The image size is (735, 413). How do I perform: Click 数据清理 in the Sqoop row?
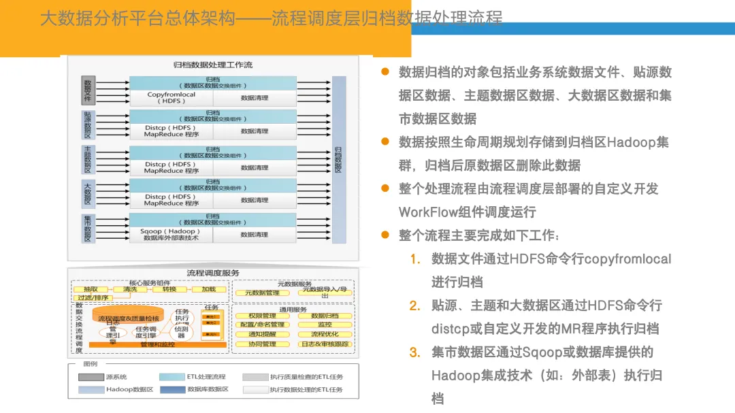click(255, 234)
